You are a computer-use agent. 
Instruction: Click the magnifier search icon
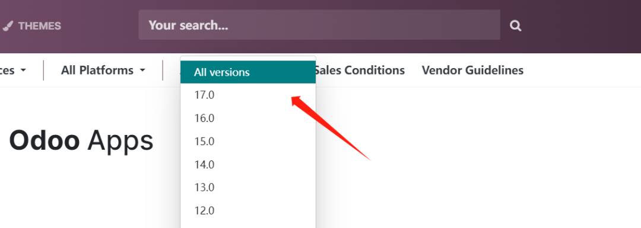tap(516, 25)
